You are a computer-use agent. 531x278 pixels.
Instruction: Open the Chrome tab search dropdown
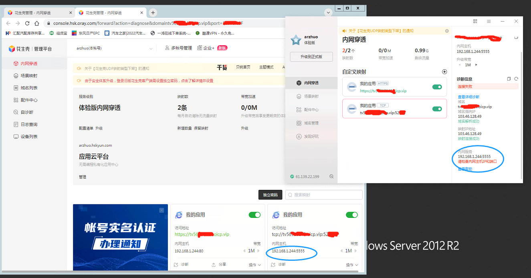tap(329, 13)
